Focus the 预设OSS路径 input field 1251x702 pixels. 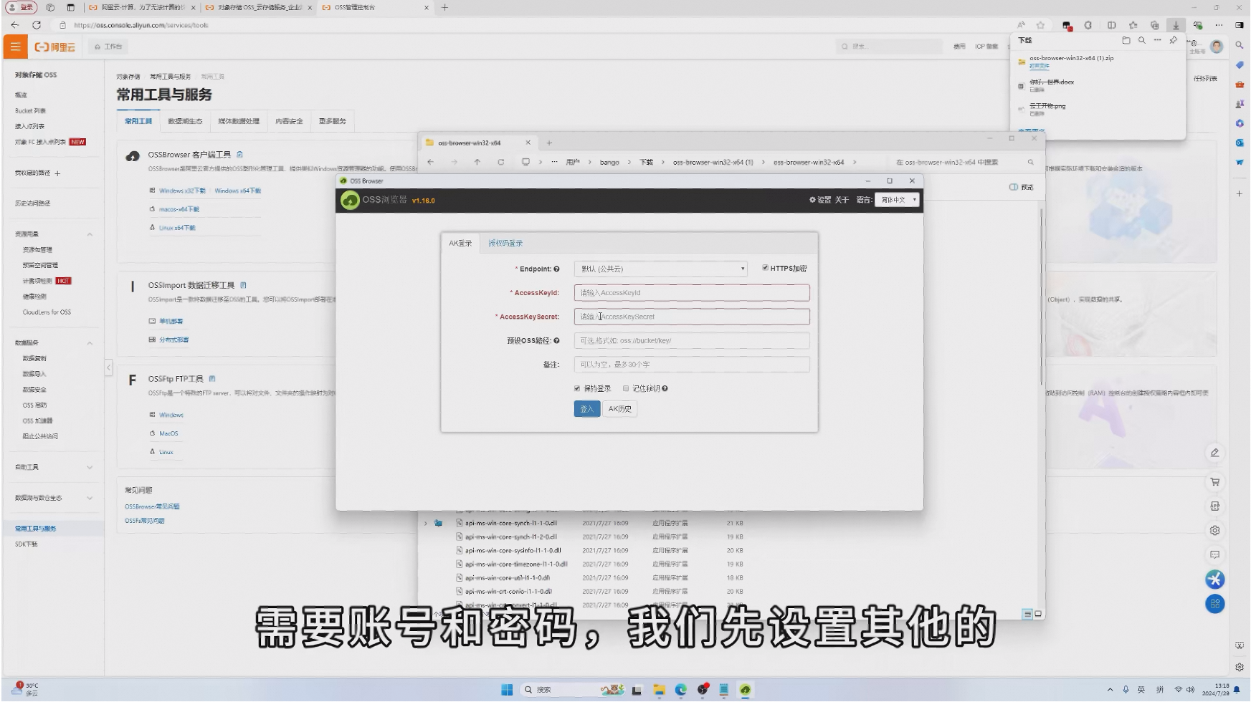692,341
